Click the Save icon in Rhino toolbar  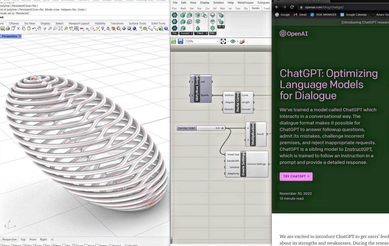3,28
